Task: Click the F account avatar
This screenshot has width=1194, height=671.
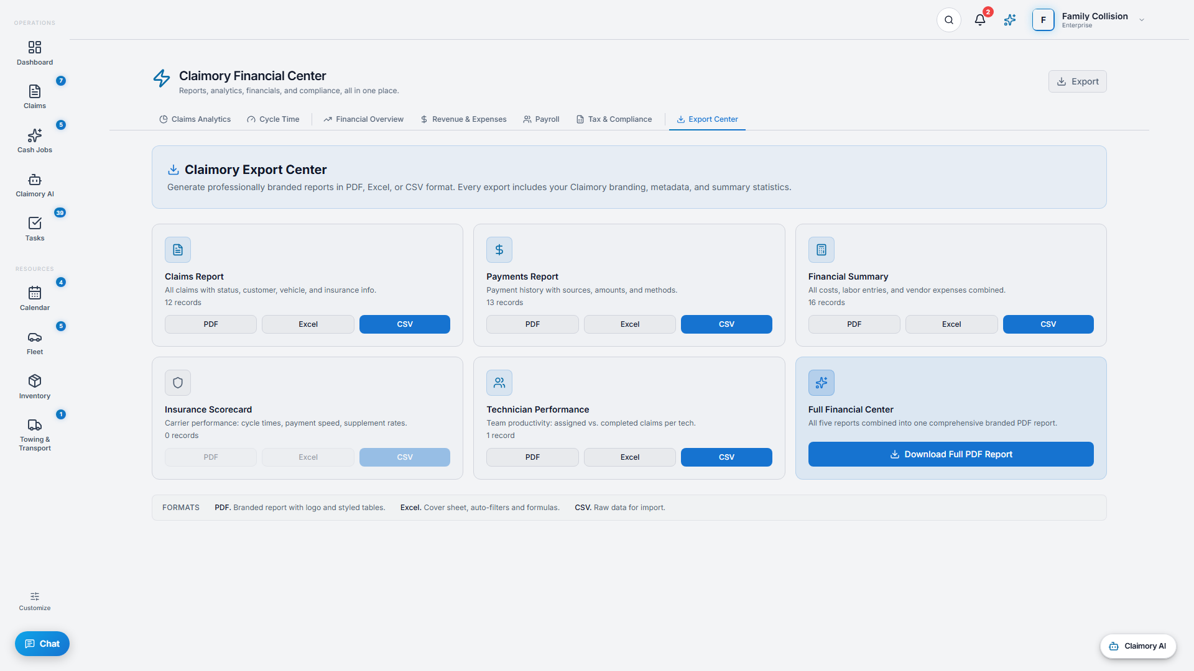Action: pos(1044,20)
